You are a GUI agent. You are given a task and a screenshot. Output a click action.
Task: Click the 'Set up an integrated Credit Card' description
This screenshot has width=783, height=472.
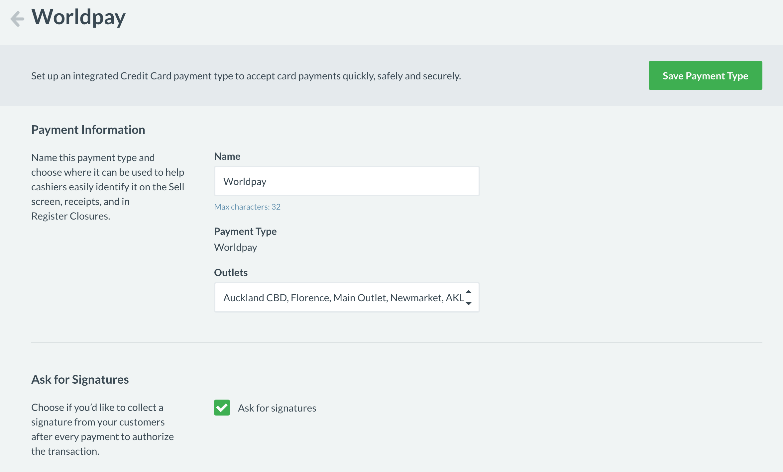tap(246, 76)
